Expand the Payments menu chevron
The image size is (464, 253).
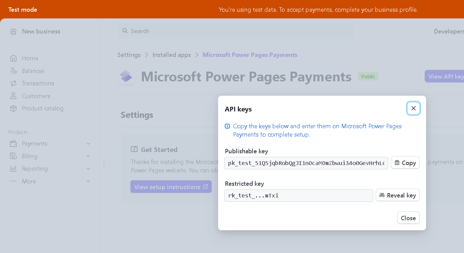pos(88,144)
